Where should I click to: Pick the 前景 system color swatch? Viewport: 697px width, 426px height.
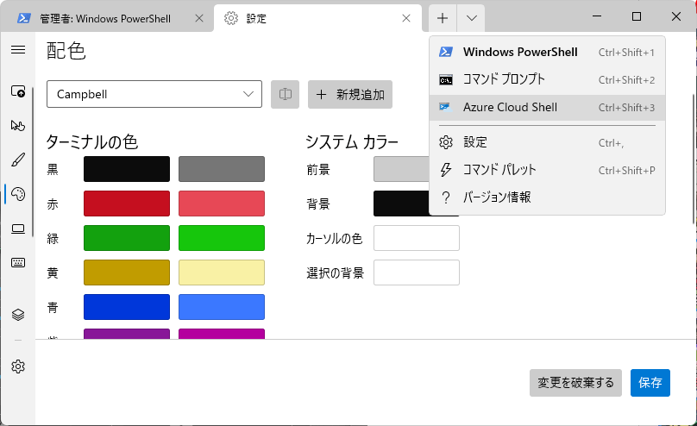(401, 169)
